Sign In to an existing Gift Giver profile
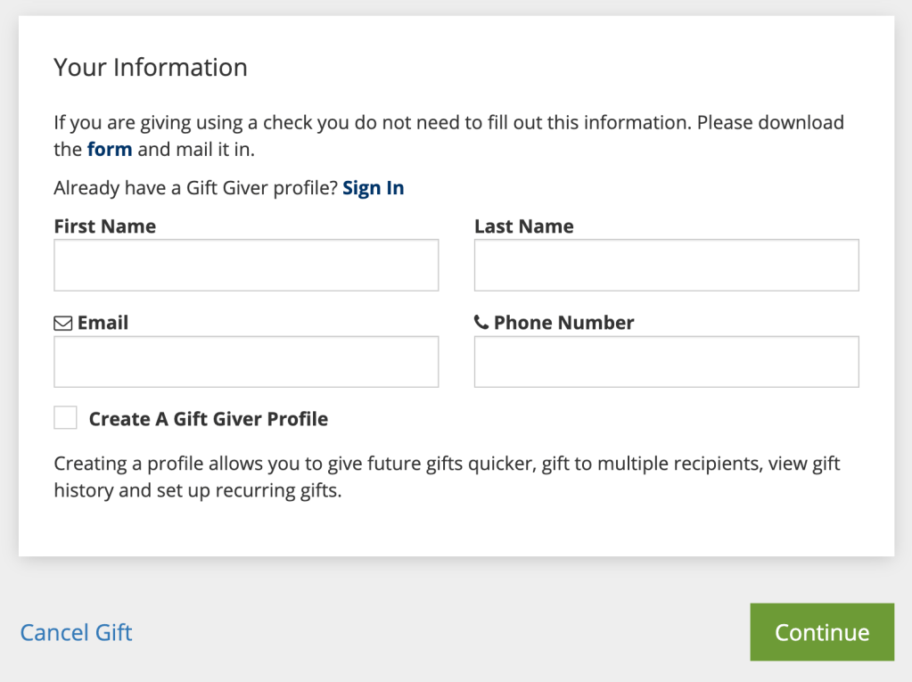Screen dimensions: 912x682 [373, 187]
